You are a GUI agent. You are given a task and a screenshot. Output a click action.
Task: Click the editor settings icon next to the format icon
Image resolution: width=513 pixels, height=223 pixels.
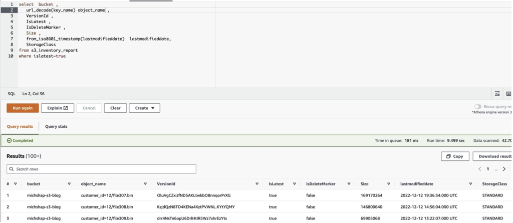point(508,94)
